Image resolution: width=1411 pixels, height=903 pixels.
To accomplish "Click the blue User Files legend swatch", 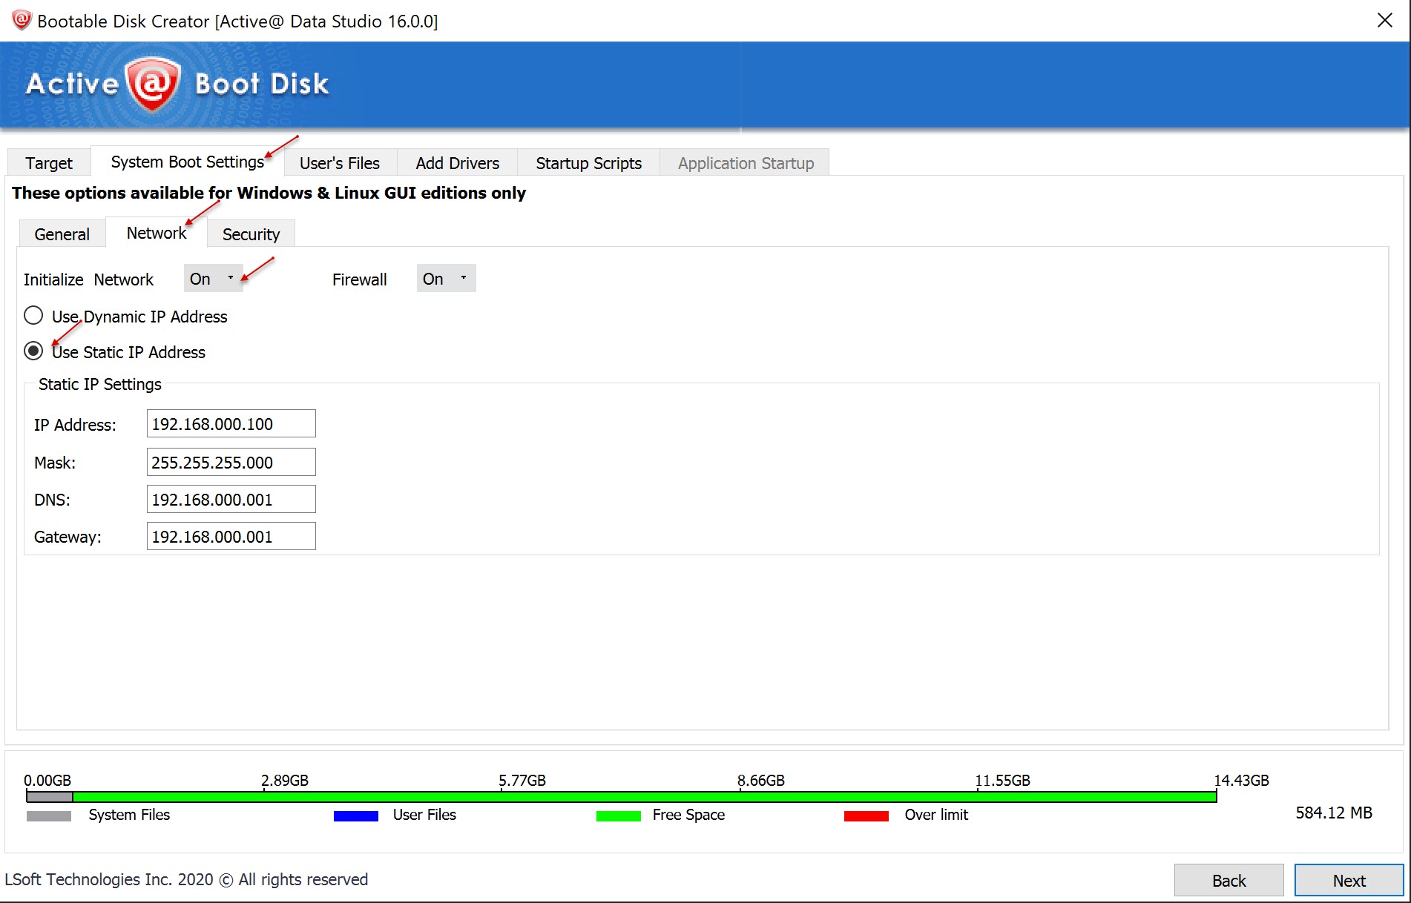I will (x=356, y=816).
